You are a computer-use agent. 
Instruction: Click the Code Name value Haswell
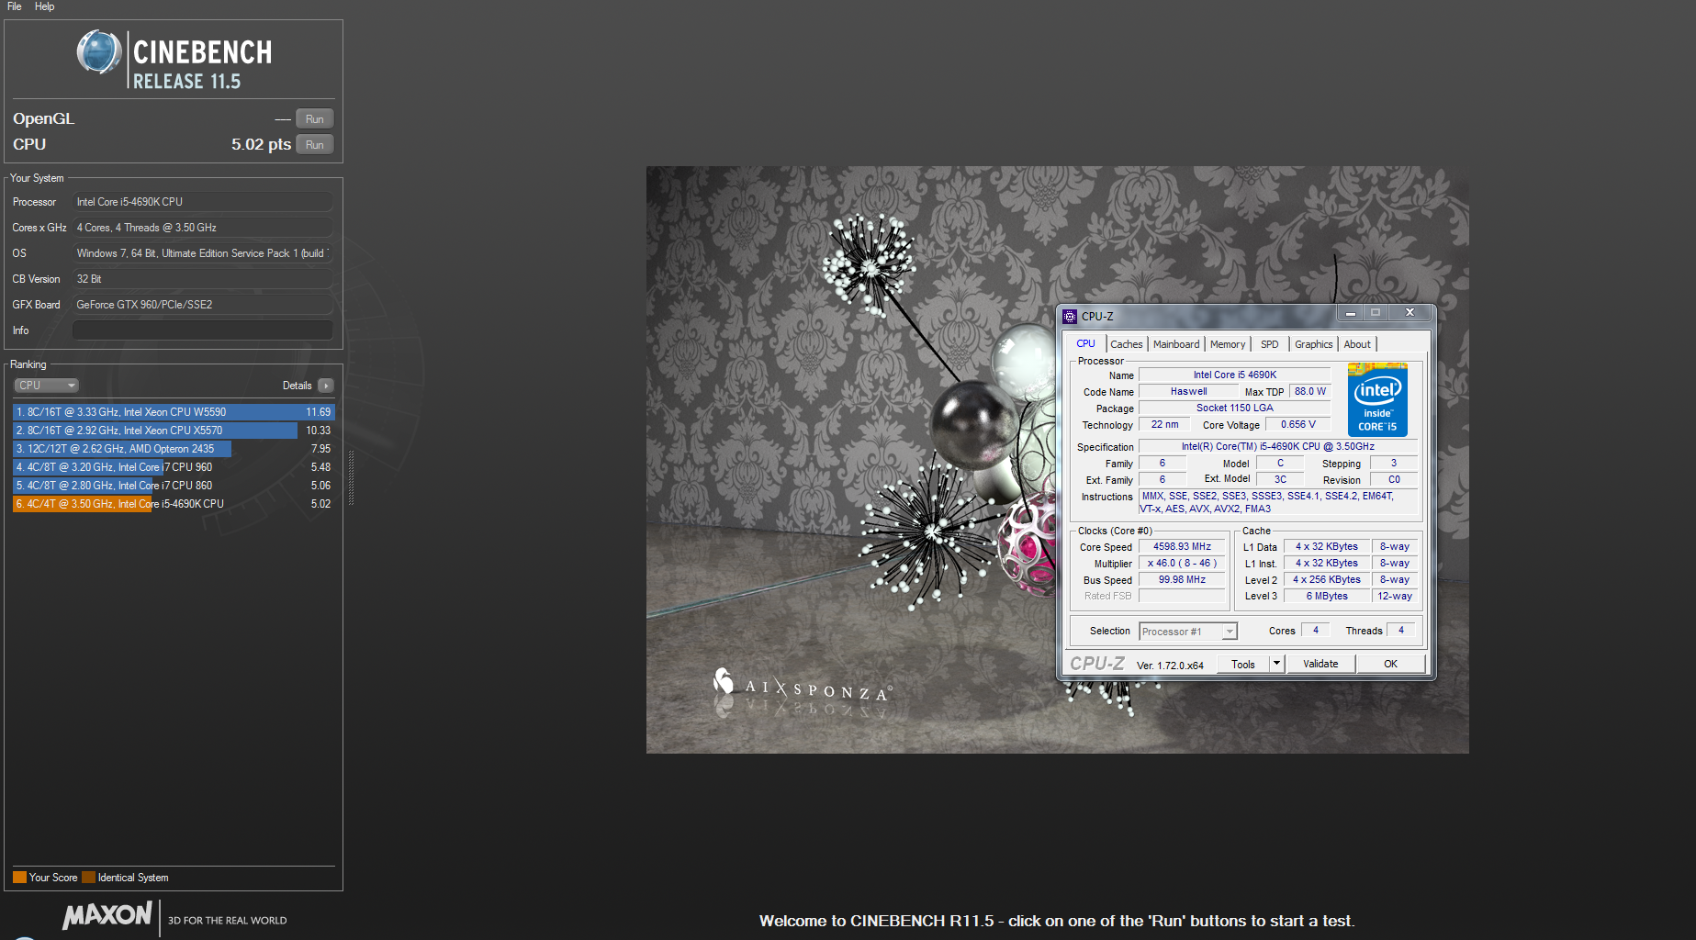tap(1189, 392)
